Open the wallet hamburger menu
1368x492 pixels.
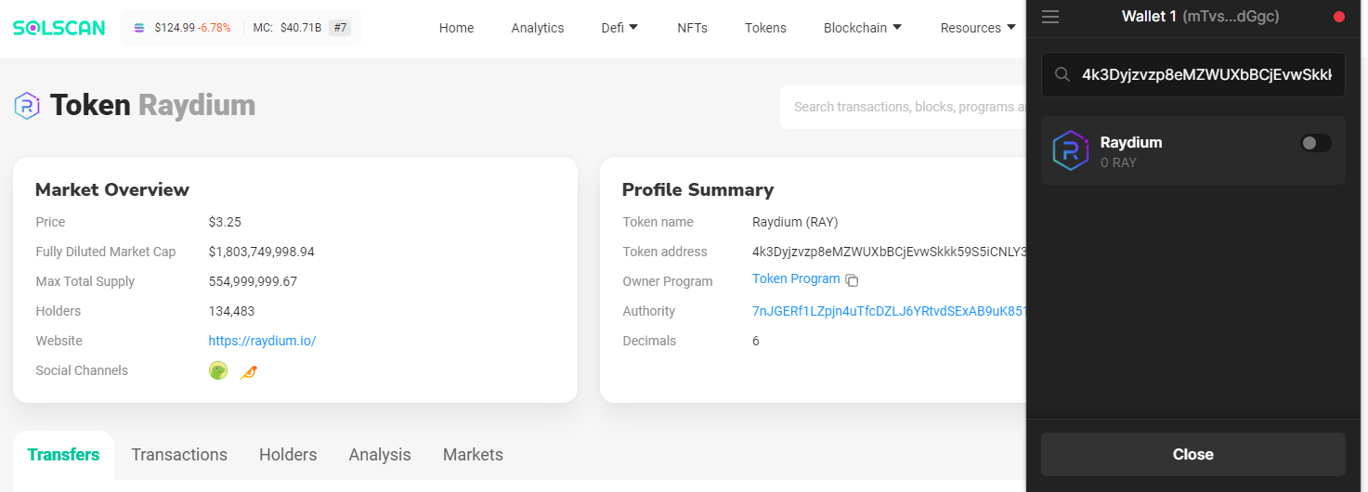point(1050,17)
